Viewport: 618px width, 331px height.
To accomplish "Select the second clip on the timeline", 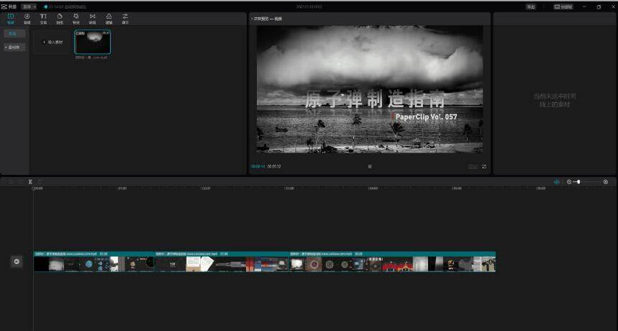I will click(222, 262).
